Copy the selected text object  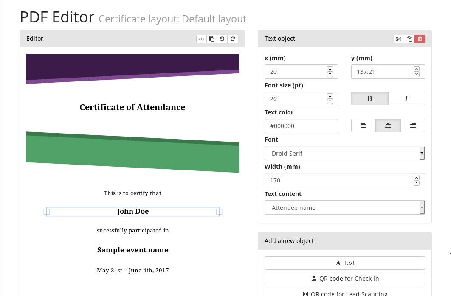[409, 39]
